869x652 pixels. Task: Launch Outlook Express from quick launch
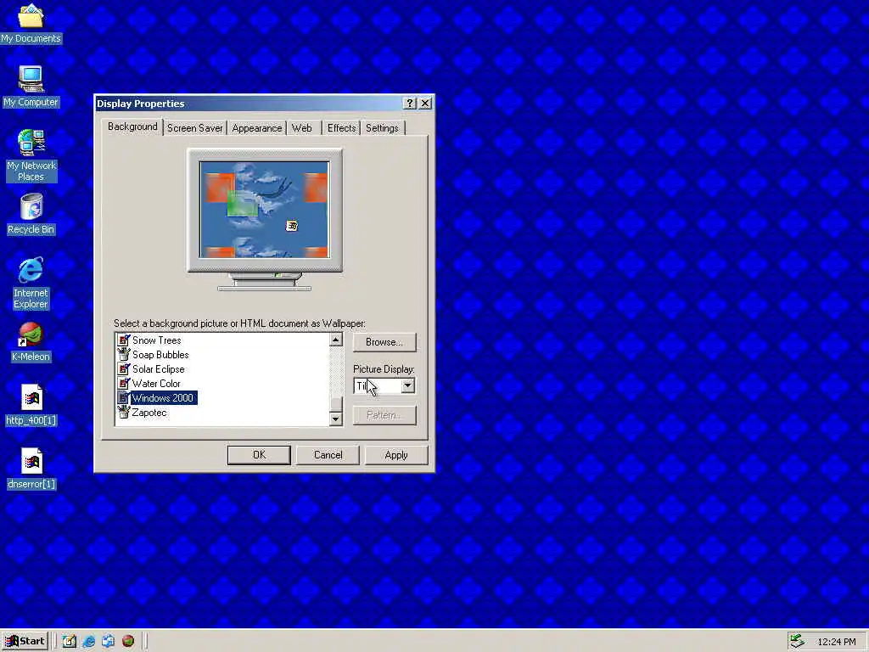pos(108,641)
